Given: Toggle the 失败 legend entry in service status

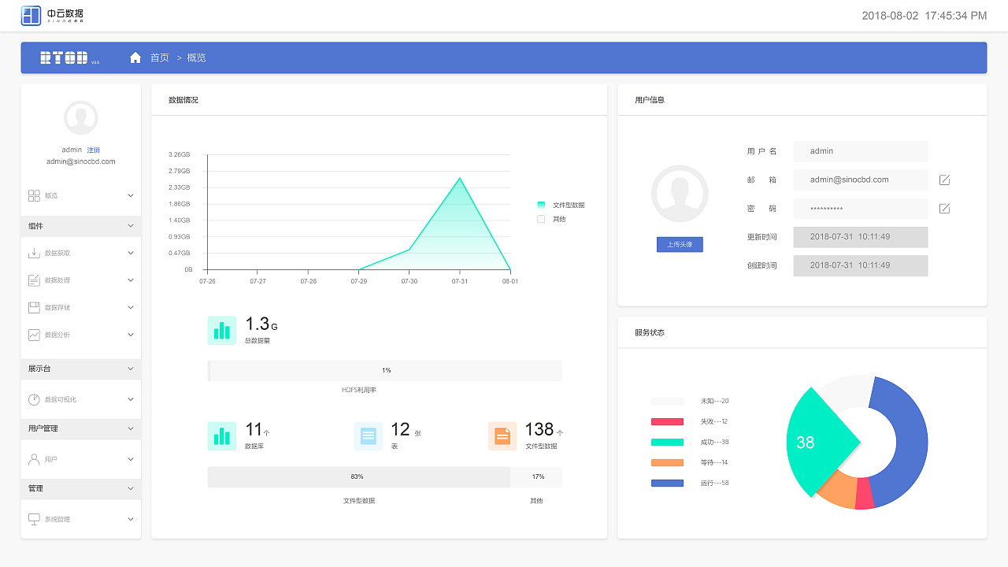Looking at the screenshot, I should point(689,421).
